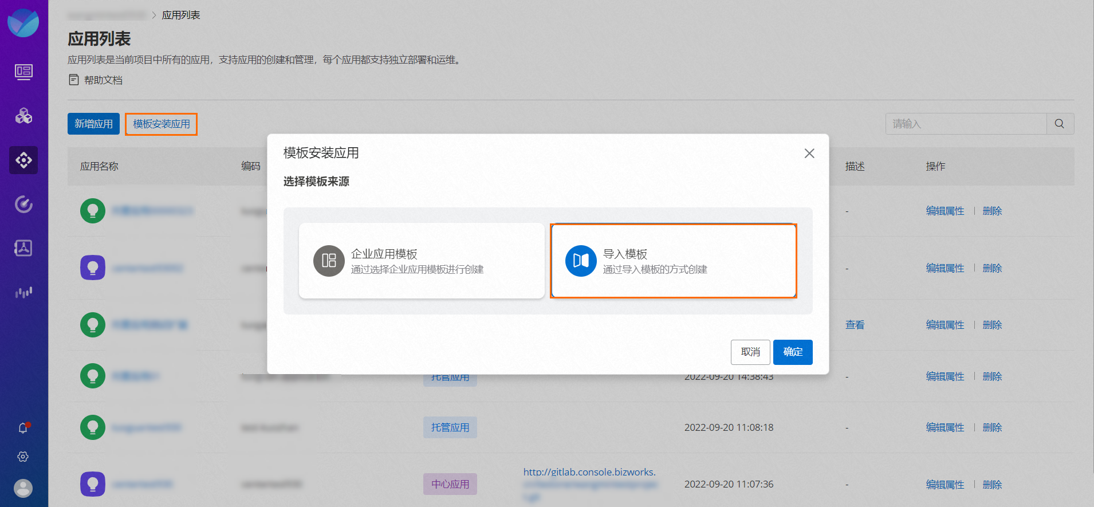Viewport: 1094px width, 507px height.
Task: Click 删除 in the 查看 row
Action: click(993, 325)
